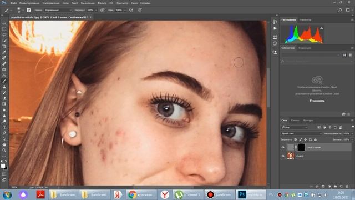Add a layer mask from Layers panel
This screenshot has height=200, width=355.
(323, 187)
